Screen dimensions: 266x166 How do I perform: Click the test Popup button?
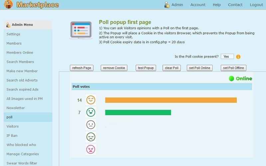point(146,68)
